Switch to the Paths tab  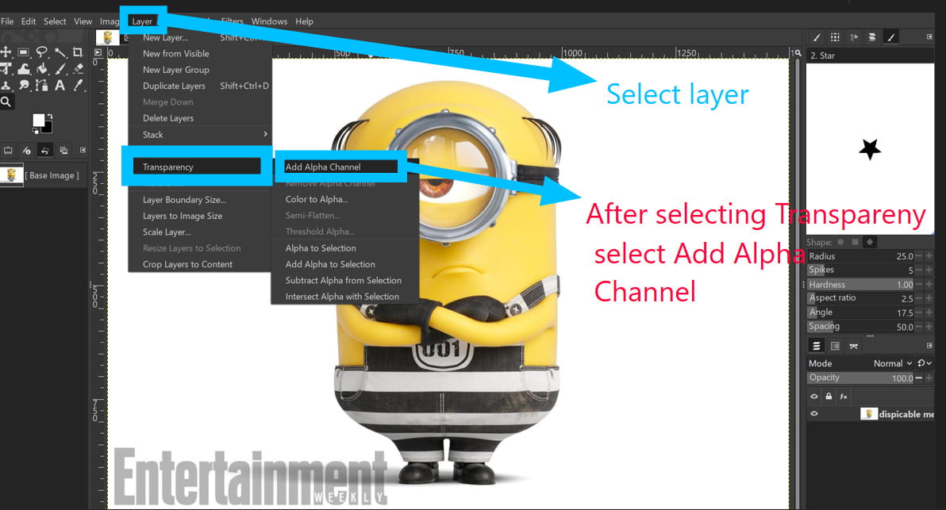pos(853,346)
